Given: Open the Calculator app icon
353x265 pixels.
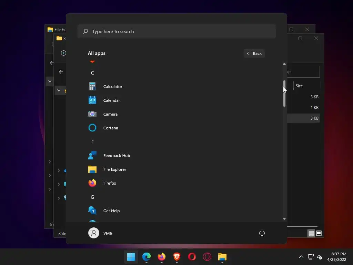Looking at the screenshot, I should (x=92, y=87).
